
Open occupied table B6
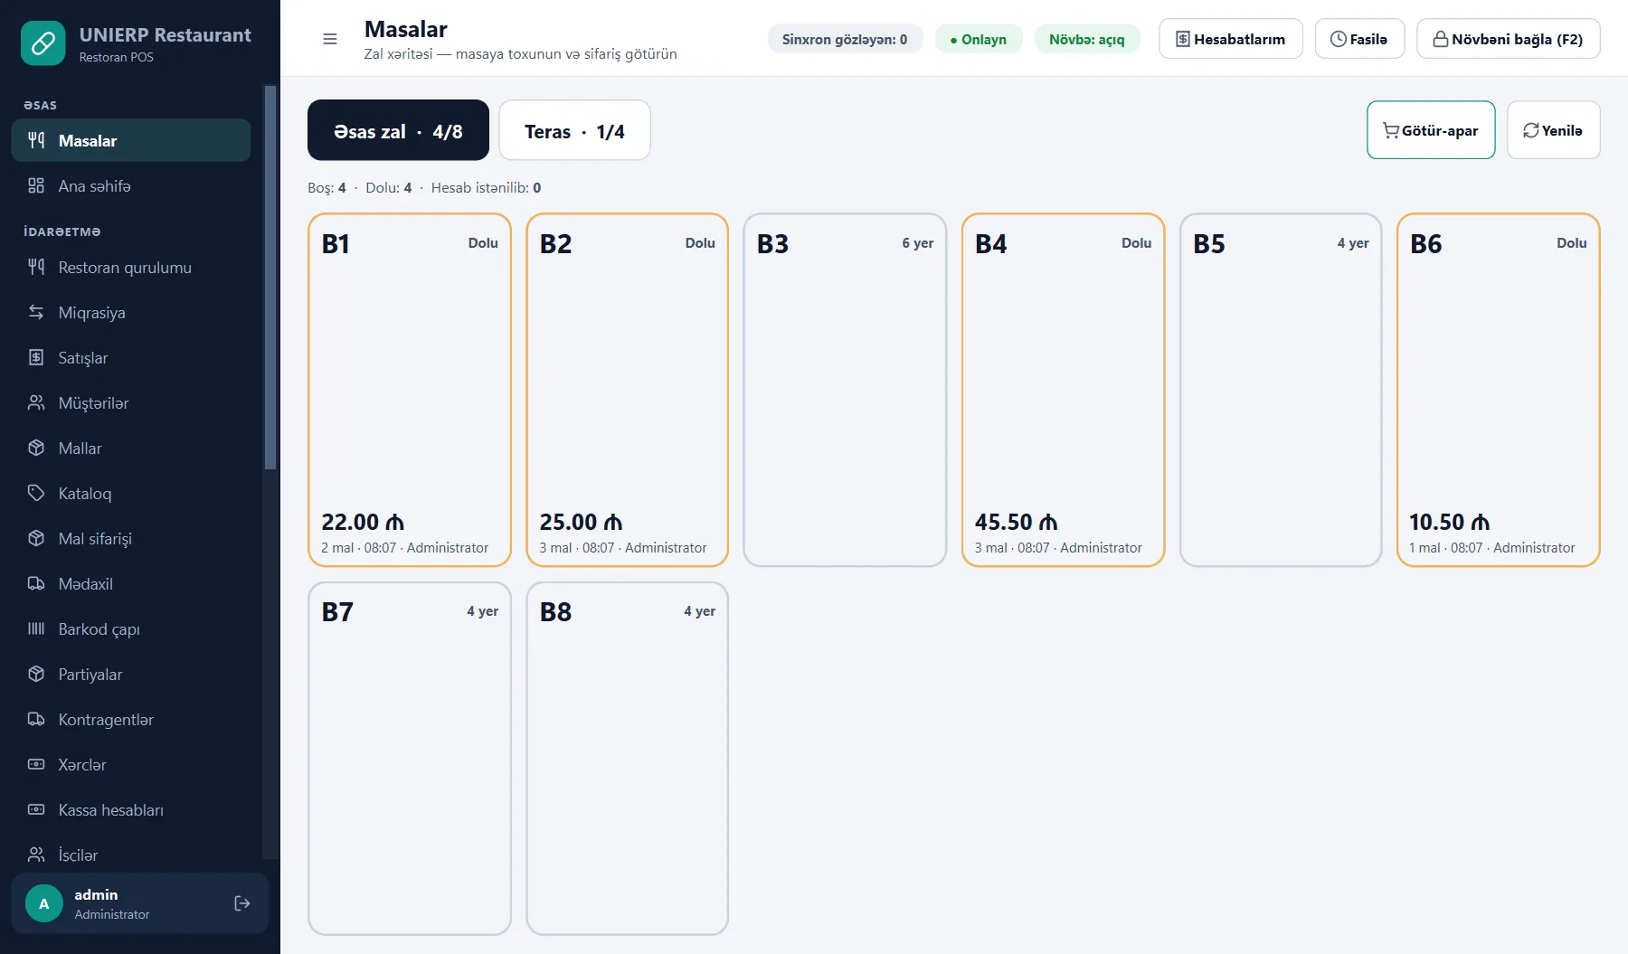(x=1499, y=391)
